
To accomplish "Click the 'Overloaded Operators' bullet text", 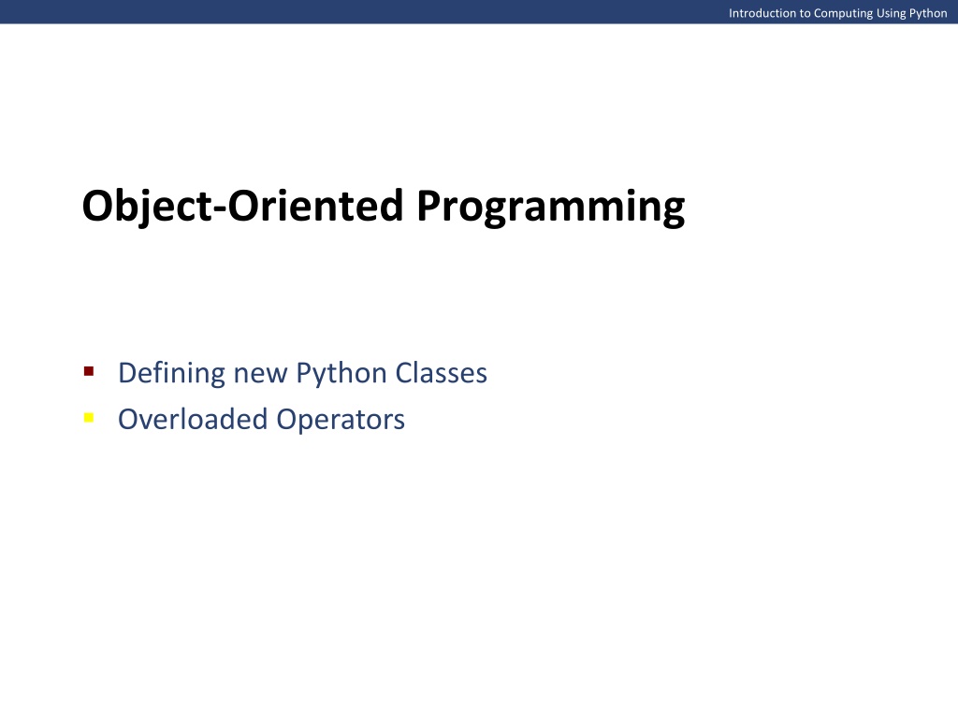I will click(262, 420).
